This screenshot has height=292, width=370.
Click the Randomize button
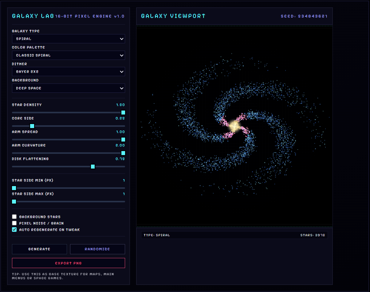click(x=97, y=249)
